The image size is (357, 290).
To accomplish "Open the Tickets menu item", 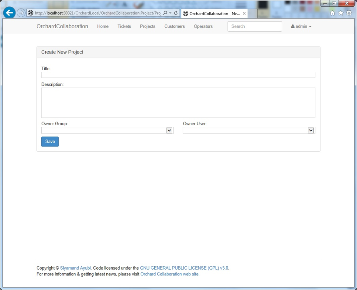I will pyautogui.click(x=124, y=26).
